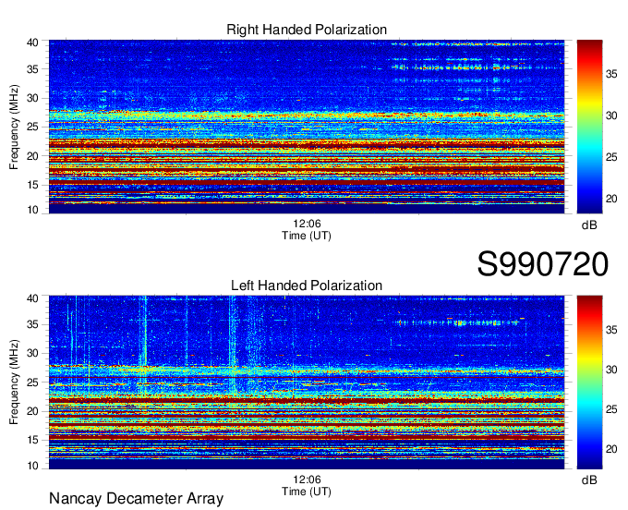Click the lower plot's Frequency (MHz) axis label
This screenshot has width=628, height=510.
click(14, 382)
